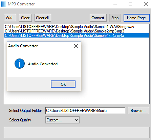Close the MP3 Converter window
The image size is (151, 140).
coord(146,4)
